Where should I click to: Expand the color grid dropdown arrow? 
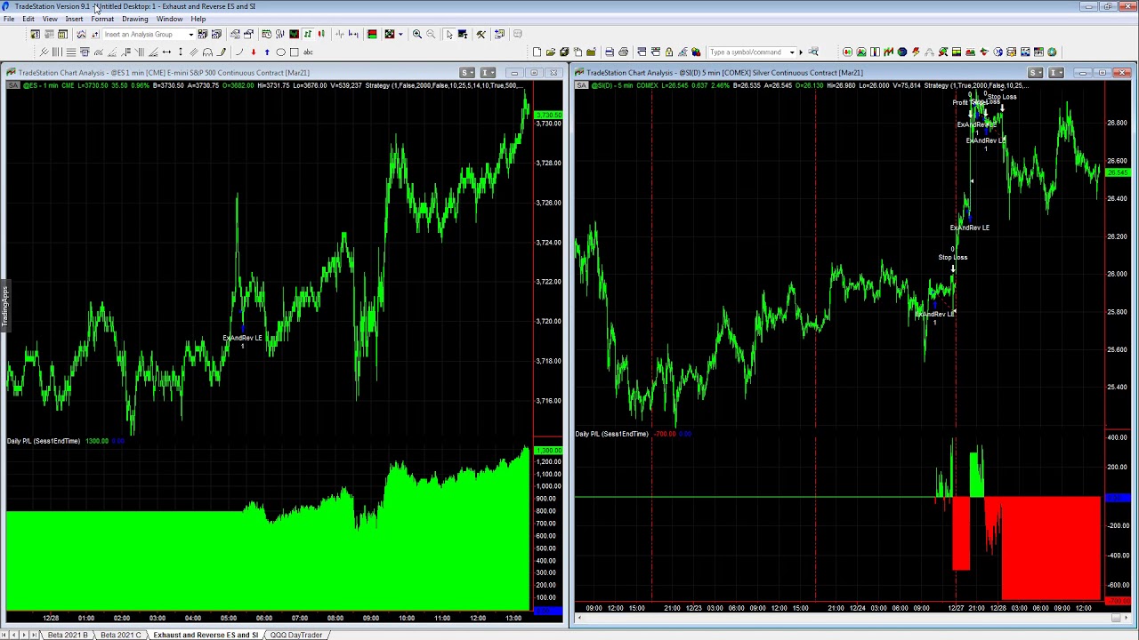pyautogui.click(x=400, y=34)
